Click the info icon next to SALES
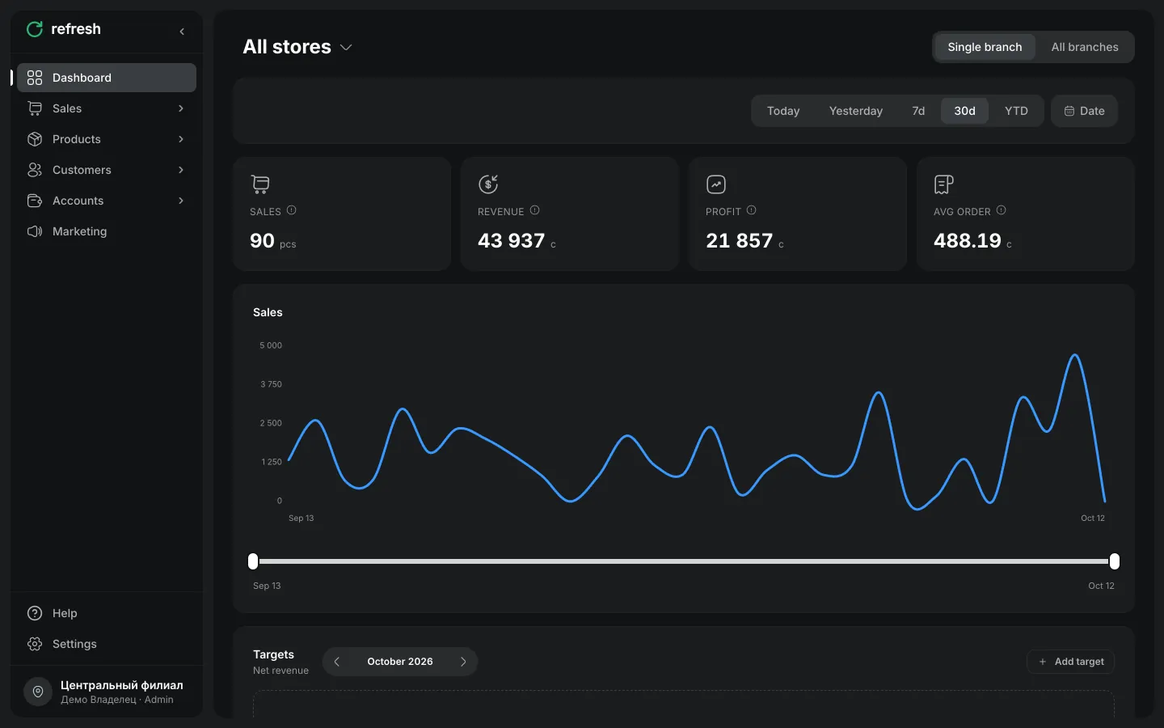The image size is (1164, 728). [x=292, y=210]
